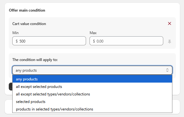Select 'all except selected products' option
This screenshot has height=117, width=184.
coord(92,87)
